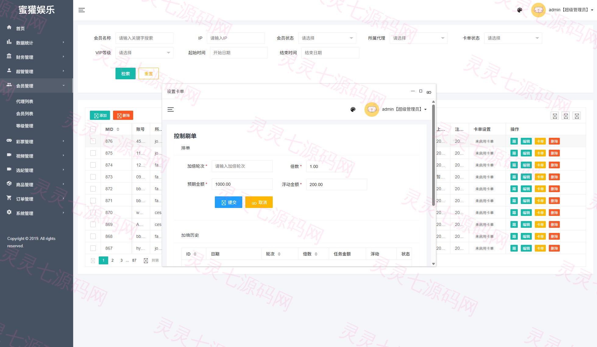Image resolution: width=597 pixels, height=347 pixels.
Task: Click 商品管理 box icon in sidebar
Action: pos(9,184)
